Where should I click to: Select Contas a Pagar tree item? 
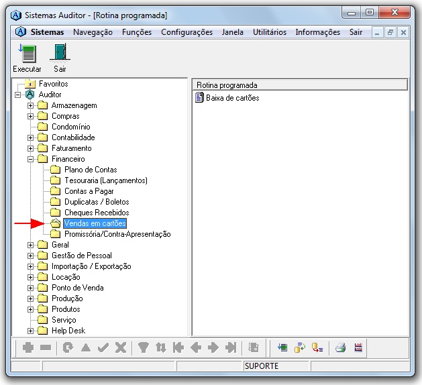point(89,191)
